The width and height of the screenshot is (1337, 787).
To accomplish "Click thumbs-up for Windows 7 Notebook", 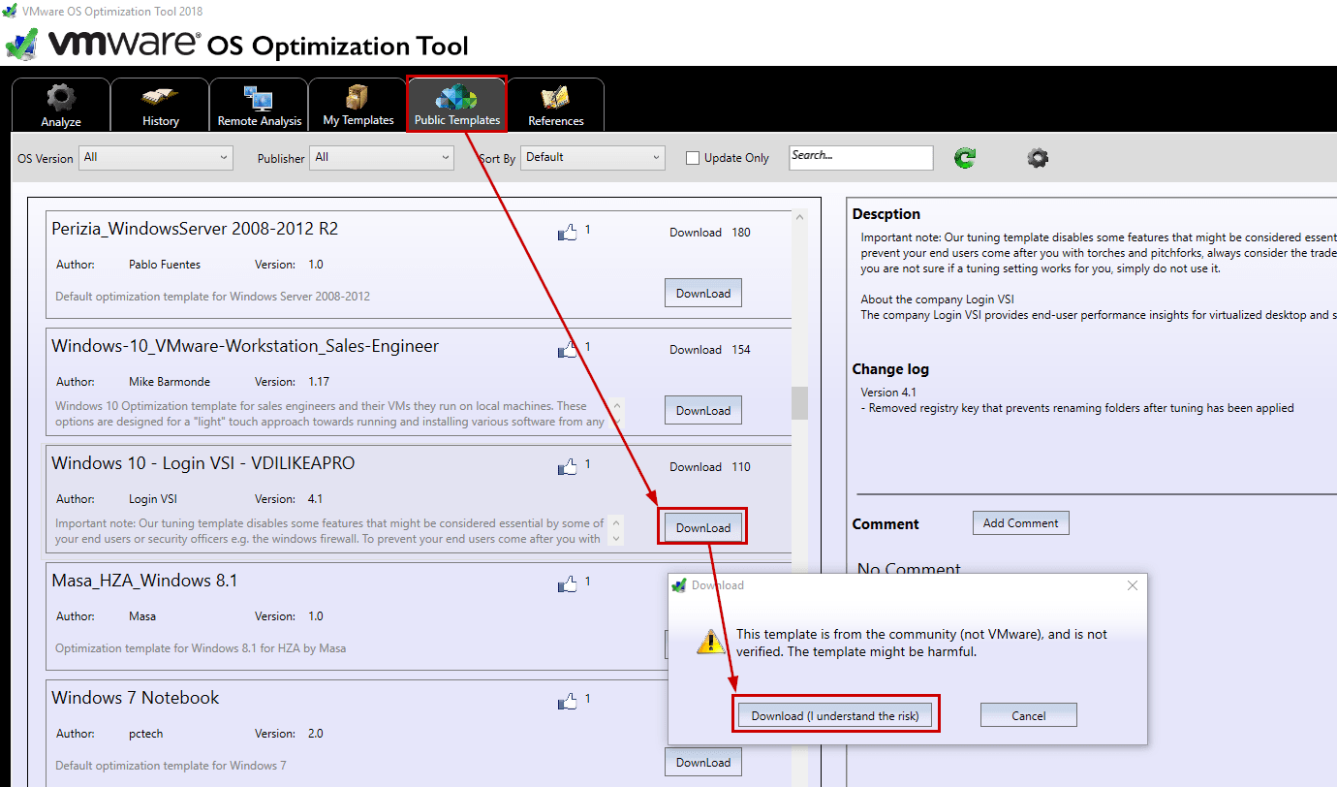I will tap(568, 701).
